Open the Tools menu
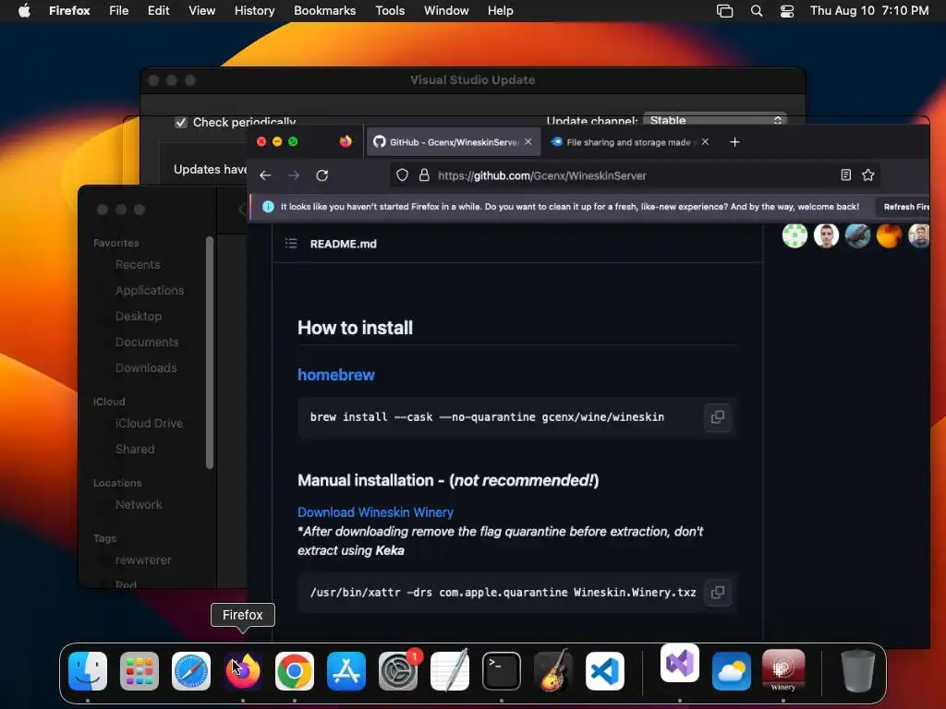This screenshot has width=946, height=709. [x=390, y=11]
